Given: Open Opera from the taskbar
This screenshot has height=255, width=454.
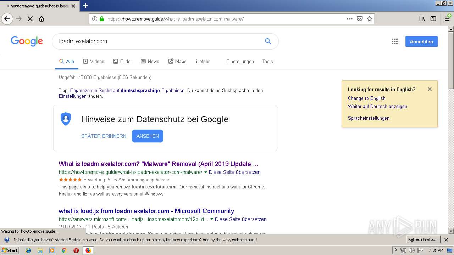Looking at the screenshot, I should [x=76, y=250].
